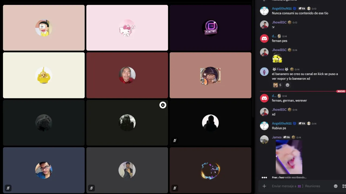Click JhowillSC avatar beside lone 'xd' message

click(264, 112)
